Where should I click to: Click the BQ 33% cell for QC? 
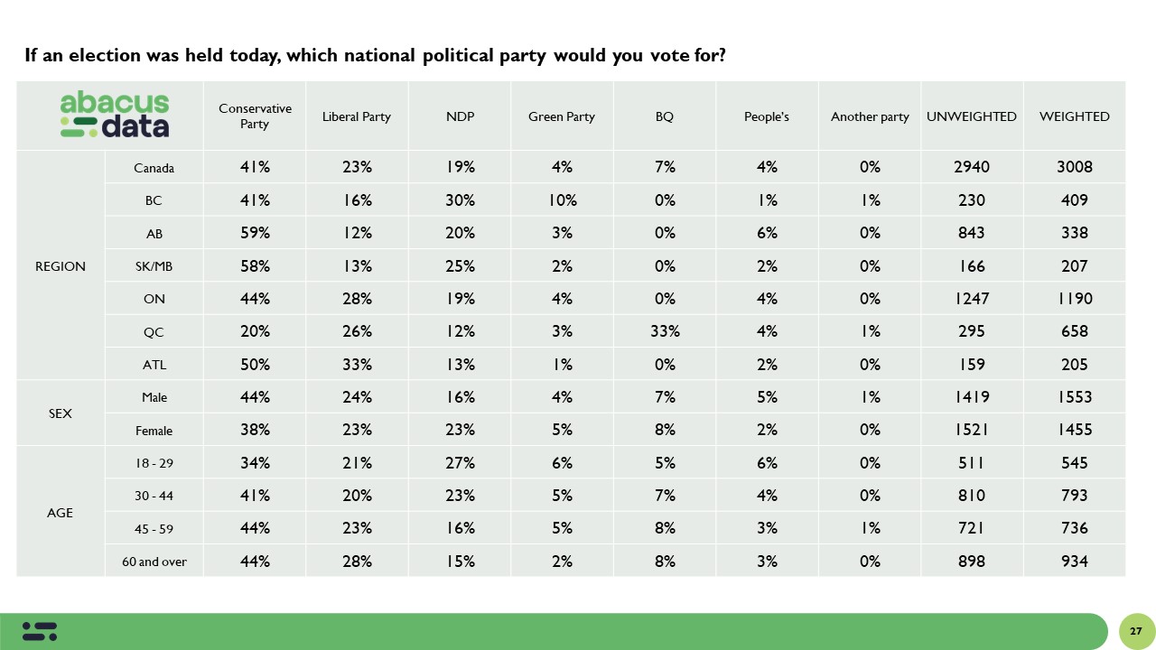(x=665, y=331)
